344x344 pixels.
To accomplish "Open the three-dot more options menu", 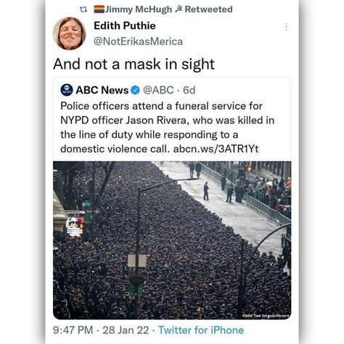I will point(286,27).
